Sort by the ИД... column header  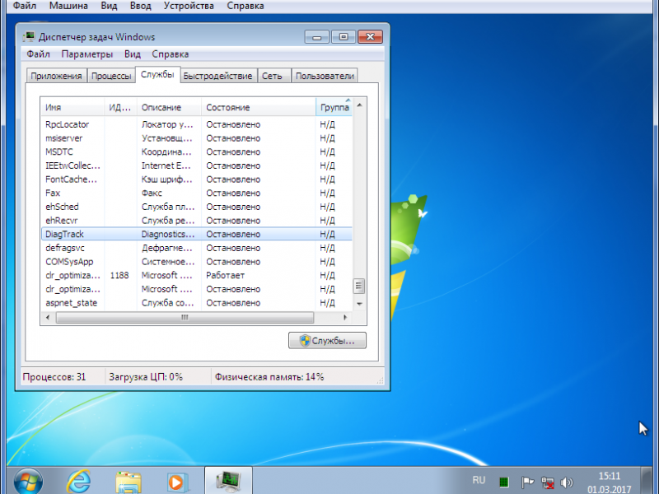(120, 108)
